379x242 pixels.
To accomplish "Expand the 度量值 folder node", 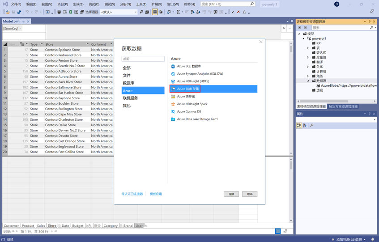I will click(308, 57).
